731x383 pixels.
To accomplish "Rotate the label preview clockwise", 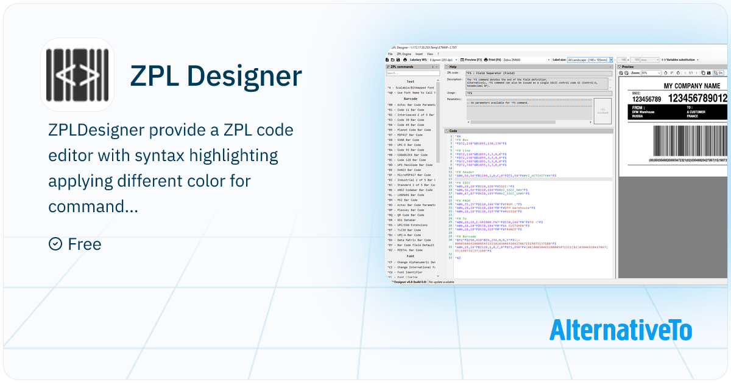I will [678, 73].
